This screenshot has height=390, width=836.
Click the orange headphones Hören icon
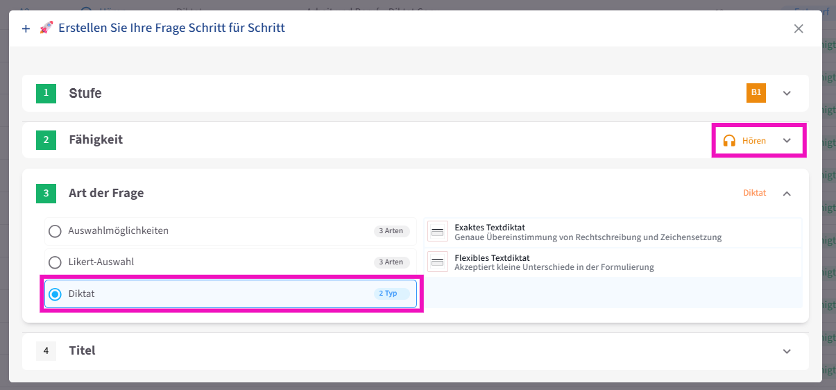[728, 140]
